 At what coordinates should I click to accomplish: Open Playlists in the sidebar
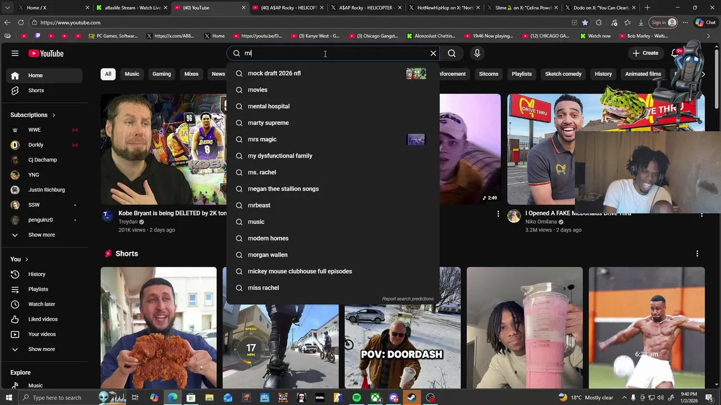coord(44,289)
